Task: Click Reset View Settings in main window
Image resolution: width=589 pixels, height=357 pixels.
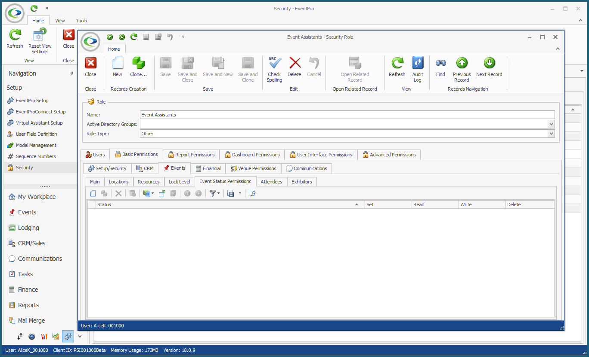Action: pyautogui.click(x=40, y=41)
